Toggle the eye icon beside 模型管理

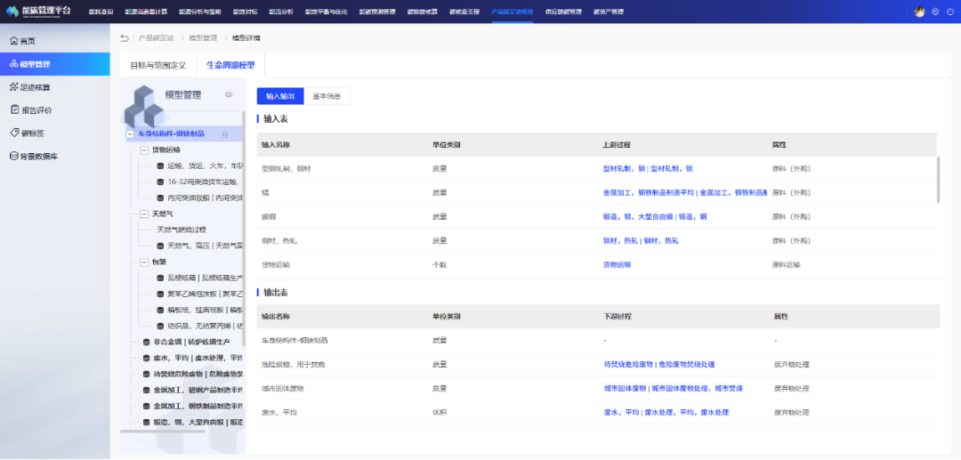pyautogui.click(x=229, y=94)
